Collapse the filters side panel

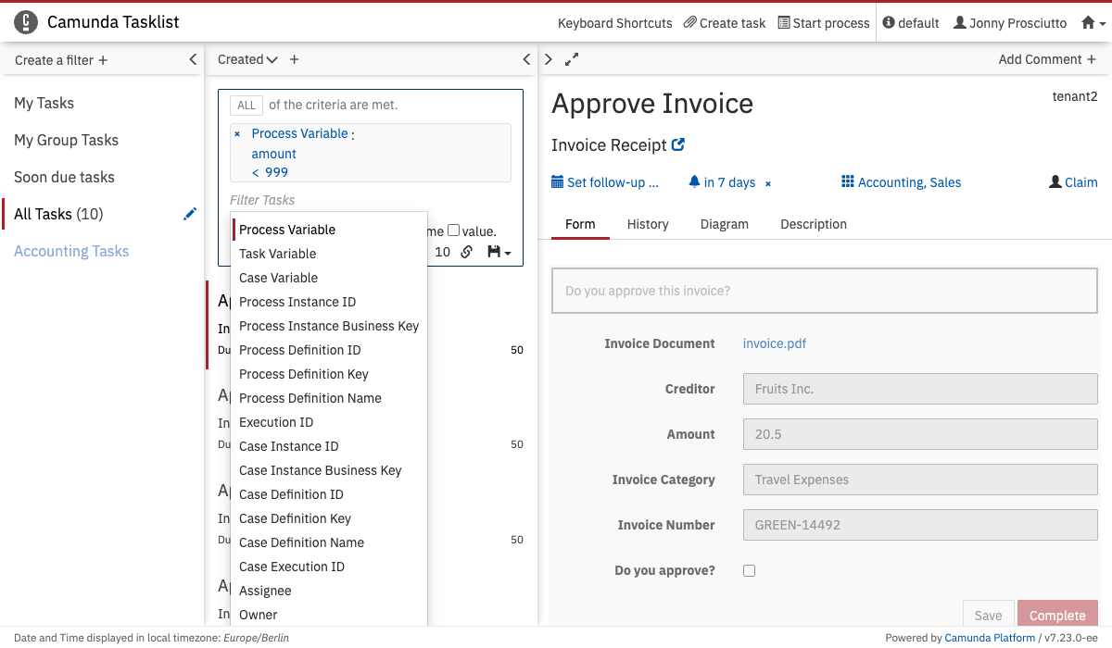click(x=193, y=59)
